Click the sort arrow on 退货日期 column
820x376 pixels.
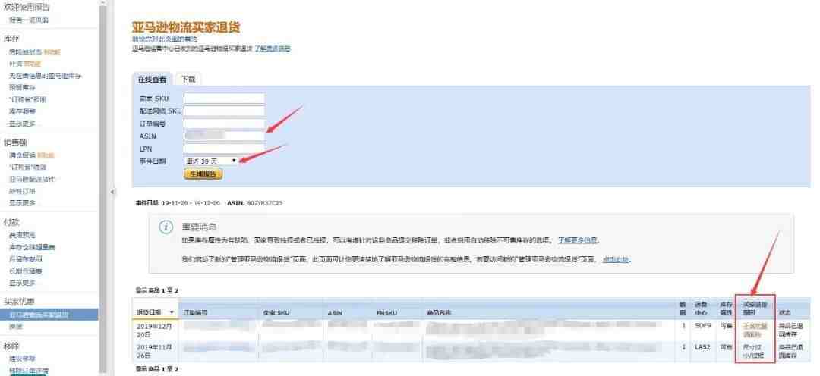click(x=172, y=312)
